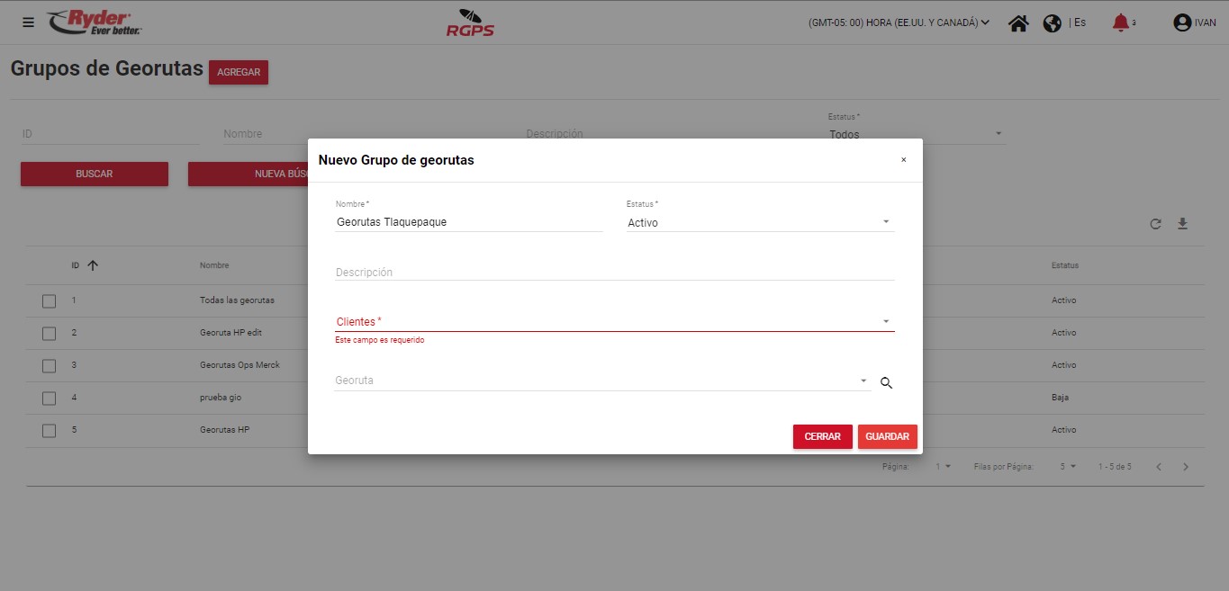Viewport: 1229px width, 591px height.
Task: Click the CERRAR button
Action: point(822,436)
